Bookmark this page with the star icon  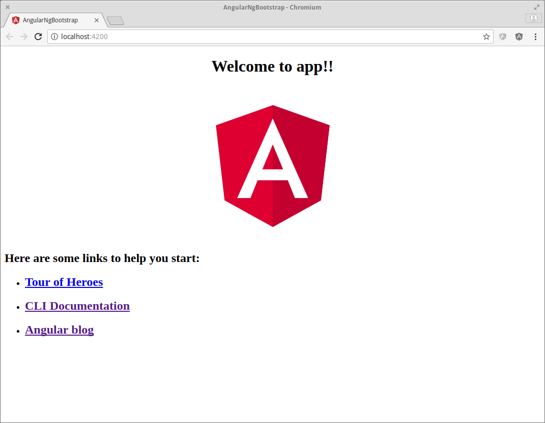coord(486,37)
